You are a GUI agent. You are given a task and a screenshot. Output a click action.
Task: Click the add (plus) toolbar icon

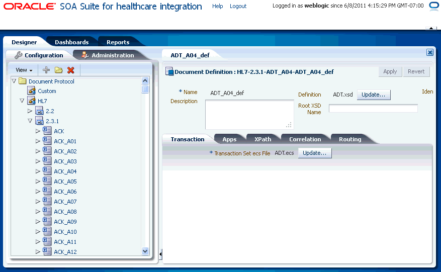coord(46,70)
